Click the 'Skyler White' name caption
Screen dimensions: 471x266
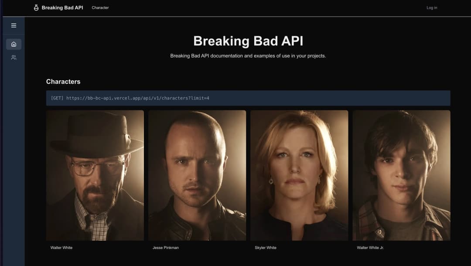[x=266, y=248]
